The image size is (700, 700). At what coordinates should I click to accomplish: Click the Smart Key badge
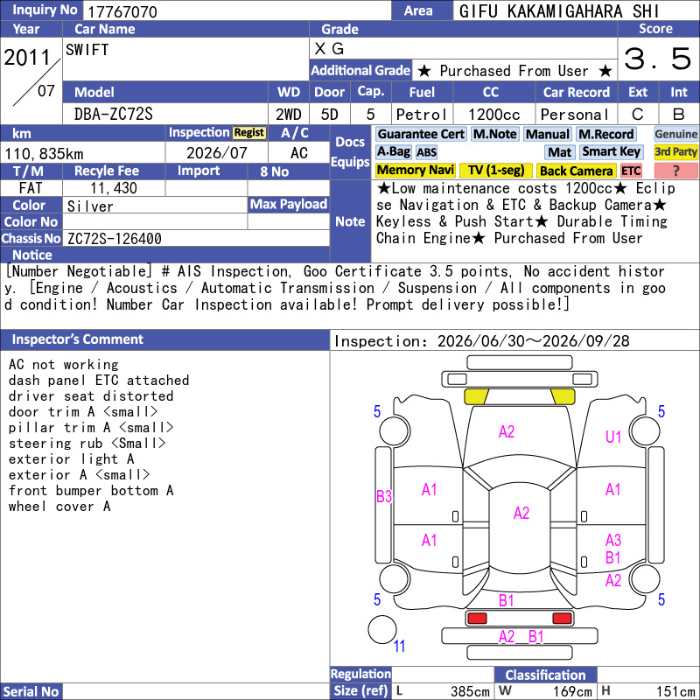611,151
